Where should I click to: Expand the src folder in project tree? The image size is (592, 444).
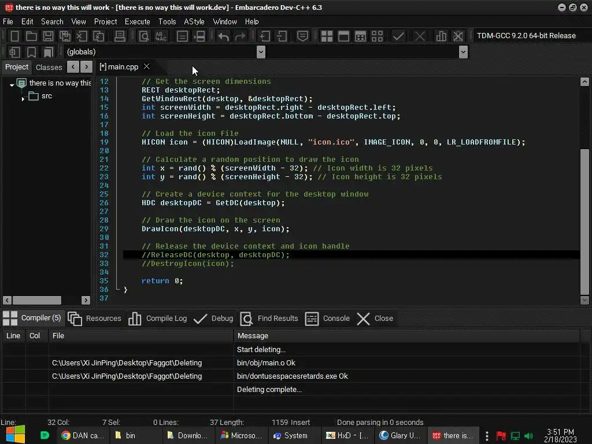click(x=23, y=98)
